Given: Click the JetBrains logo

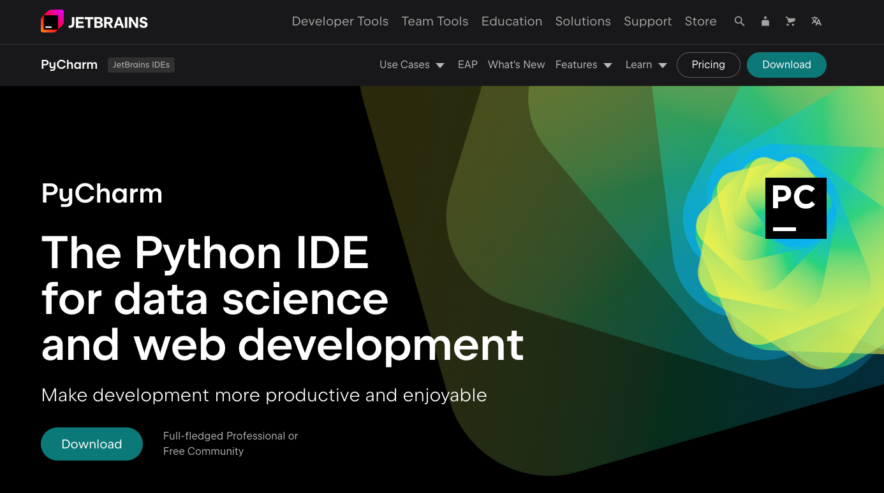Looking at the screenshot, I should [x=94, y=21].
